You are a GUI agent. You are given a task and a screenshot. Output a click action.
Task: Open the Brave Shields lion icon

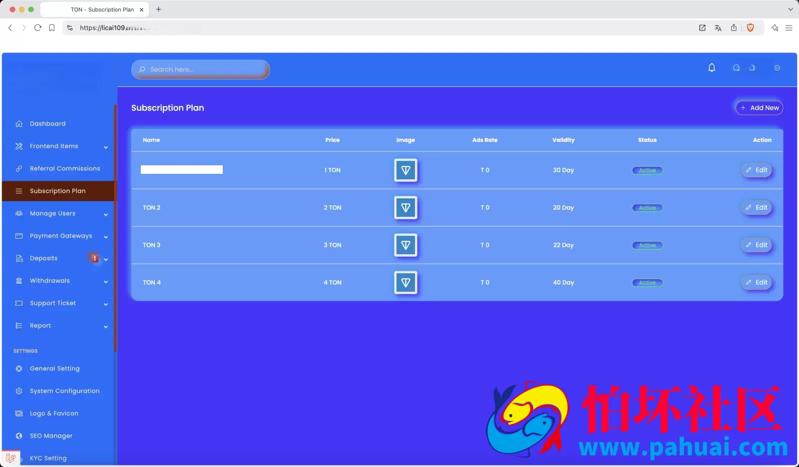(750, 28)
